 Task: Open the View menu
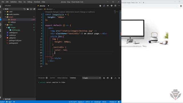pyautogui.click(x=20, y=2)
